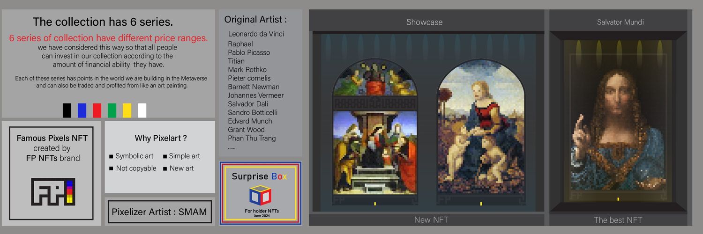The image size is (703, 234).
Task: Select Pablo Picasso in the artist list
Action: [249, 52]
